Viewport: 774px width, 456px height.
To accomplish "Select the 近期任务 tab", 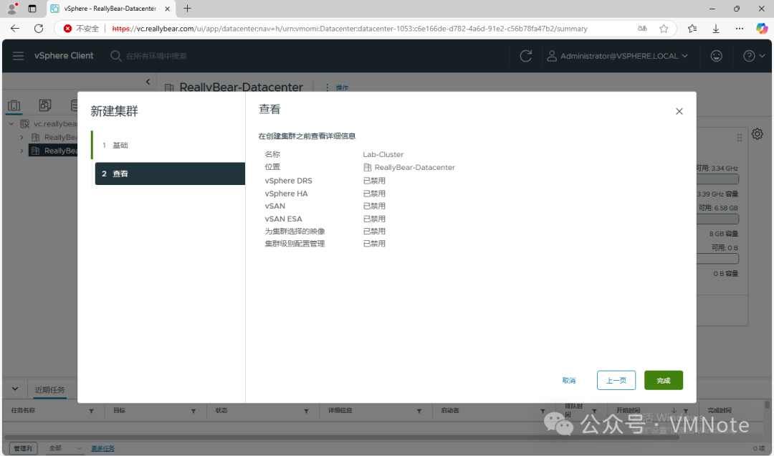I will (49, 390).
